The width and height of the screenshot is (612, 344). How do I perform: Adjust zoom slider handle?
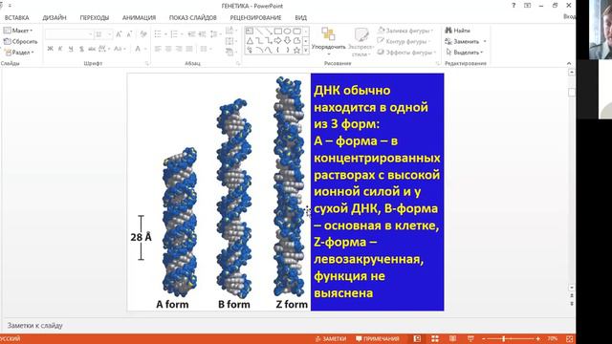[x=504, y=338]
